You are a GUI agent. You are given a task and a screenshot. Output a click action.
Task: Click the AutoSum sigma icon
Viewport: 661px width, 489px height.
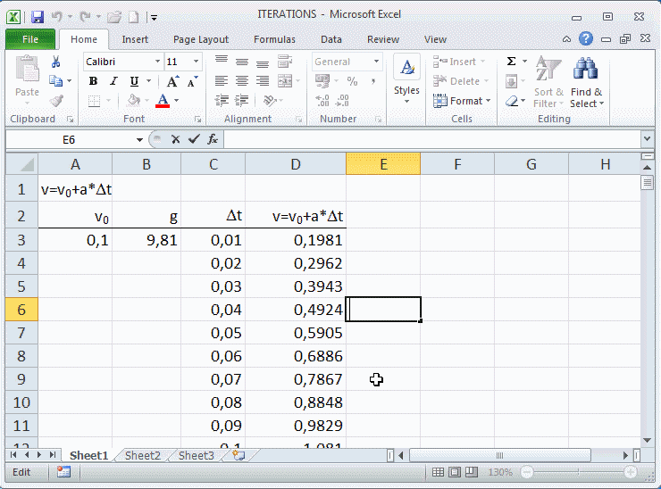[511, 62]
